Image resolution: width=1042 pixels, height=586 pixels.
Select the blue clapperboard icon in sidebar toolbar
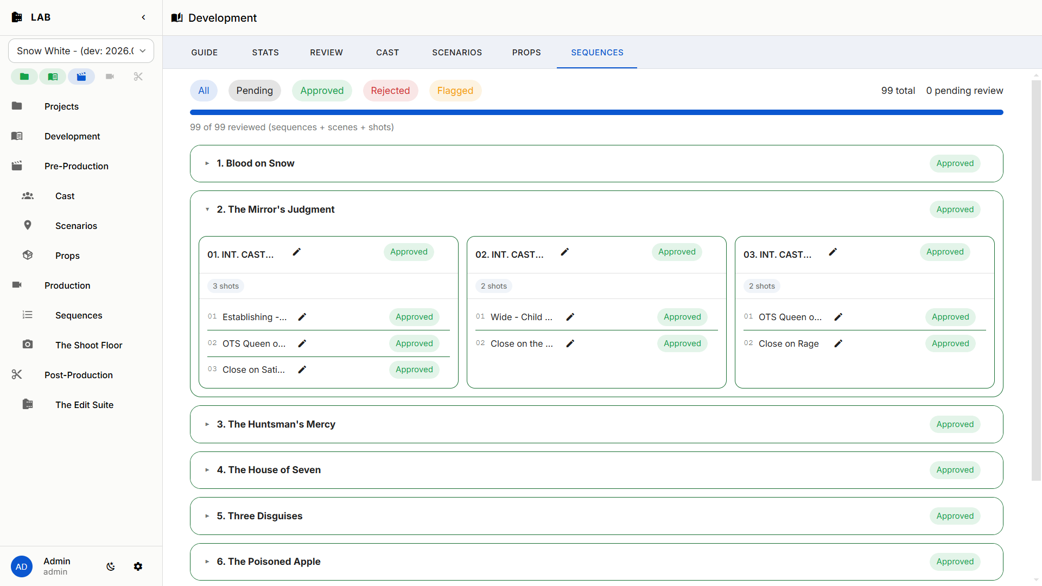coord(81,77)
